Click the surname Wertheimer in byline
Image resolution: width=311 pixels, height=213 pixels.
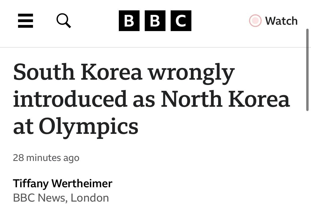pos(82,184)
